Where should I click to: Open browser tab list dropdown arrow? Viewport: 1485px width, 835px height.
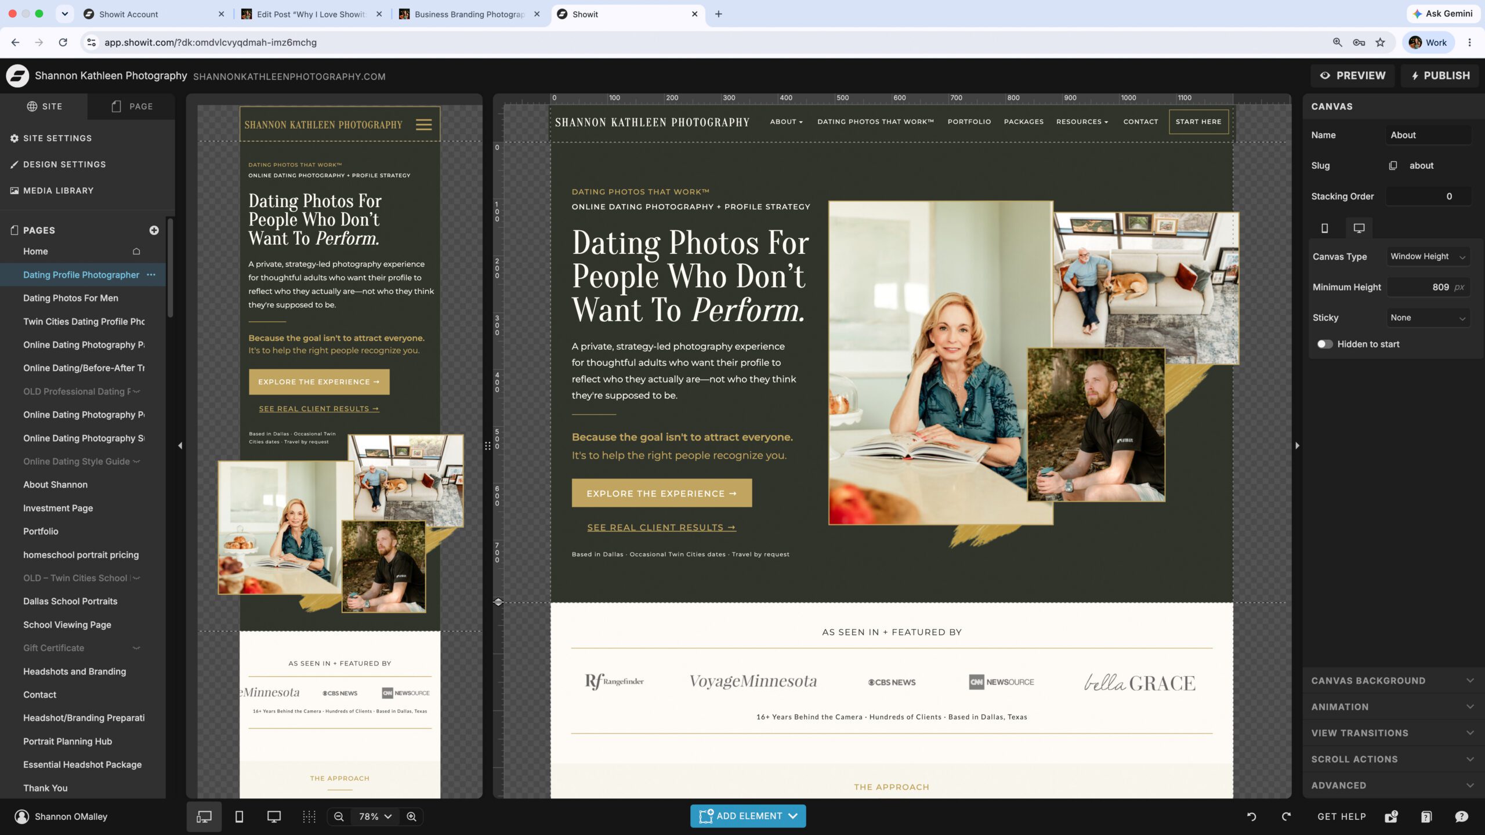[x=65, y=14]
